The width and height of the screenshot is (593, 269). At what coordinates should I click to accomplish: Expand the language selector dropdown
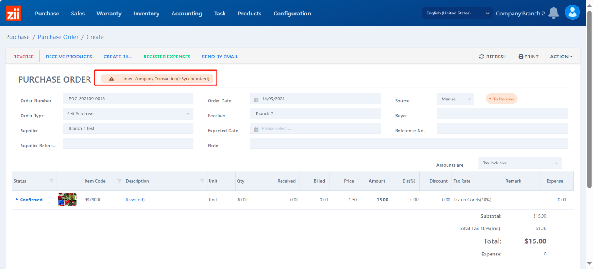point(457,13)
